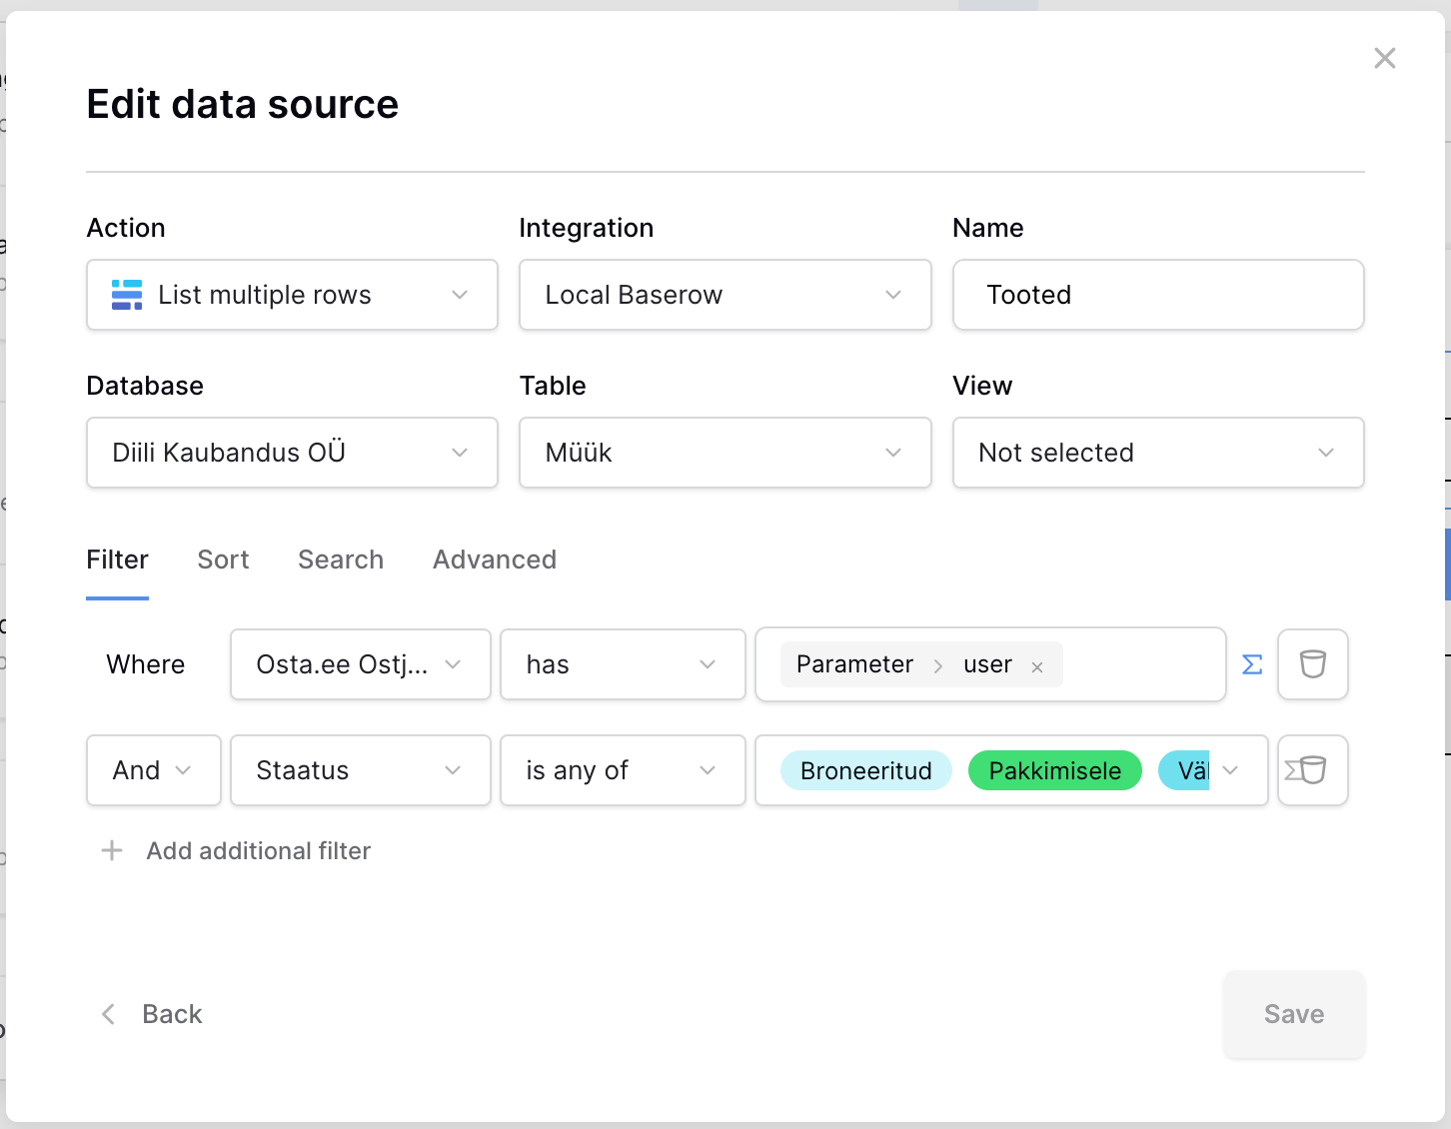Select the green Pakkimisele status tag
The height and width of the screenshot is (1129, 1451).
coord(1054,770)
